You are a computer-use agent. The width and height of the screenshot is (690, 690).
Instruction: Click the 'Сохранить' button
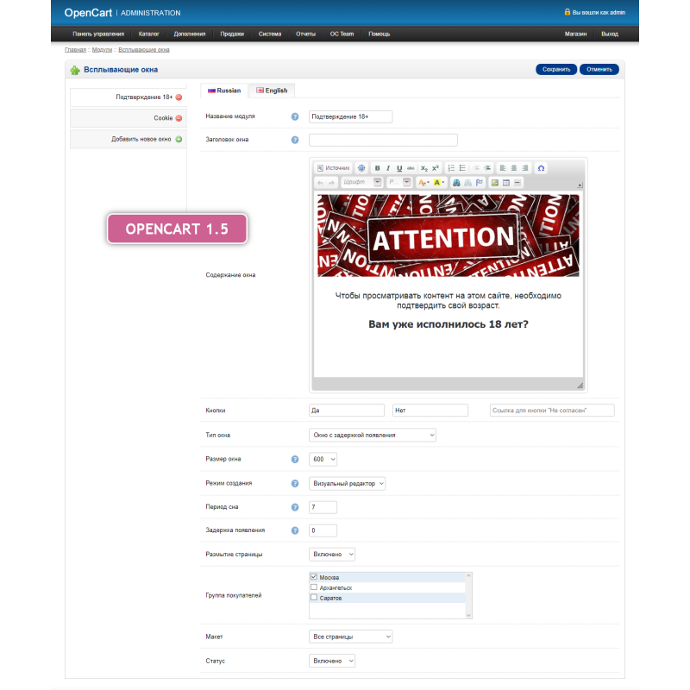click(x=556, y=70)
